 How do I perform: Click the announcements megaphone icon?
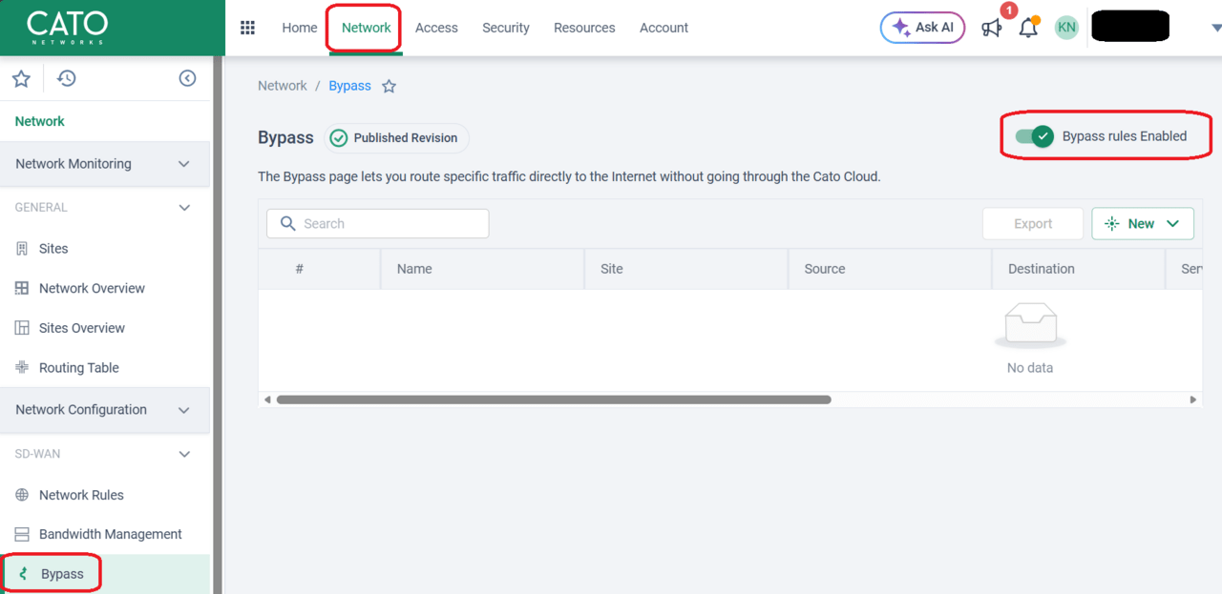click(x=992, y=29)
